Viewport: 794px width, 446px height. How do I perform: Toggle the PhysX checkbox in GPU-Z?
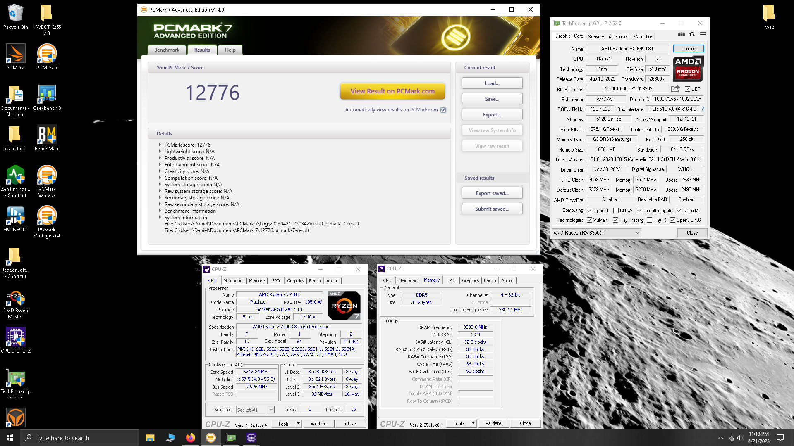649,220
